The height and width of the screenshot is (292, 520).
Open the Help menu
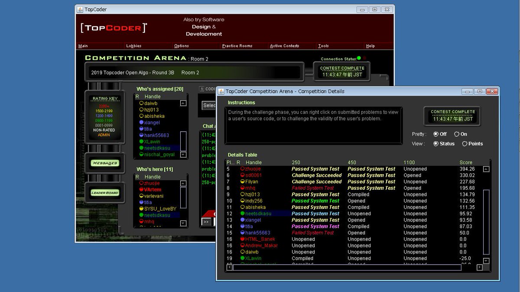[x=370, y=46]
